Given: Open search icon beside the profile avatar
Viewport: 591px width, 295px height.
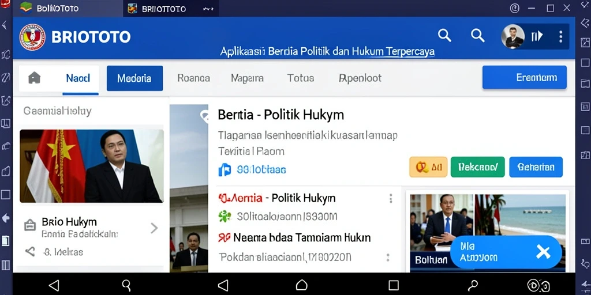Looking at the screenshot, I should coord(477,36).
